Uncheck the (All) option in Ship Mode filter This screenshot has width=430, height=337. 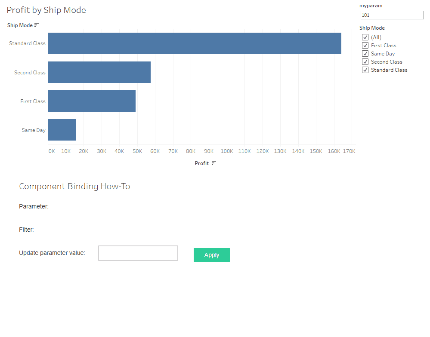[x=365, y=37]
